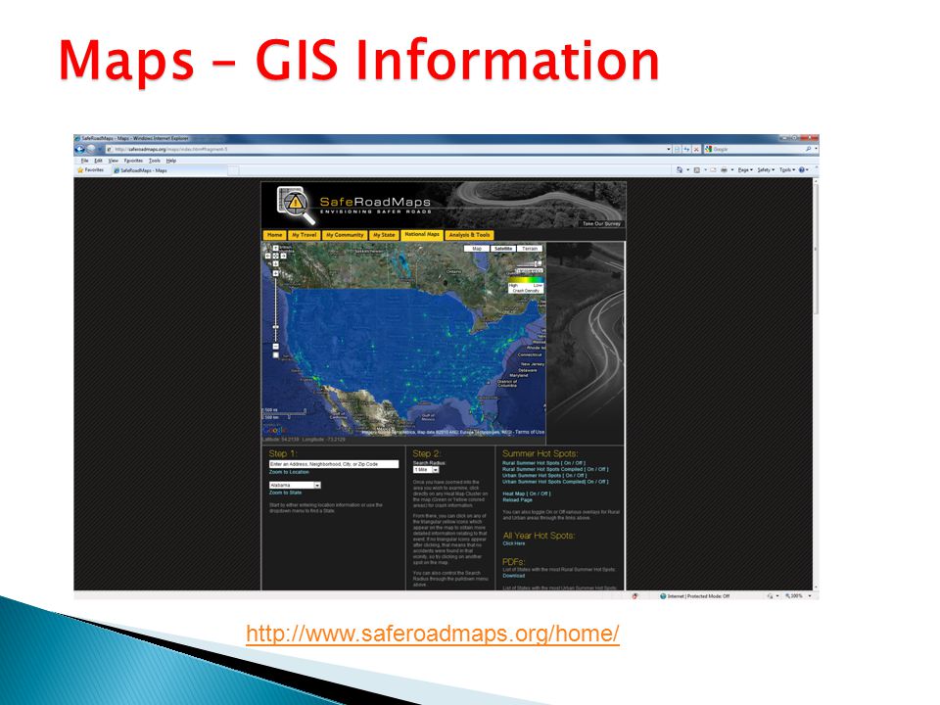Click the browser Back arrow button
Viewport: 940px width, 705px height.
(79, 149)
